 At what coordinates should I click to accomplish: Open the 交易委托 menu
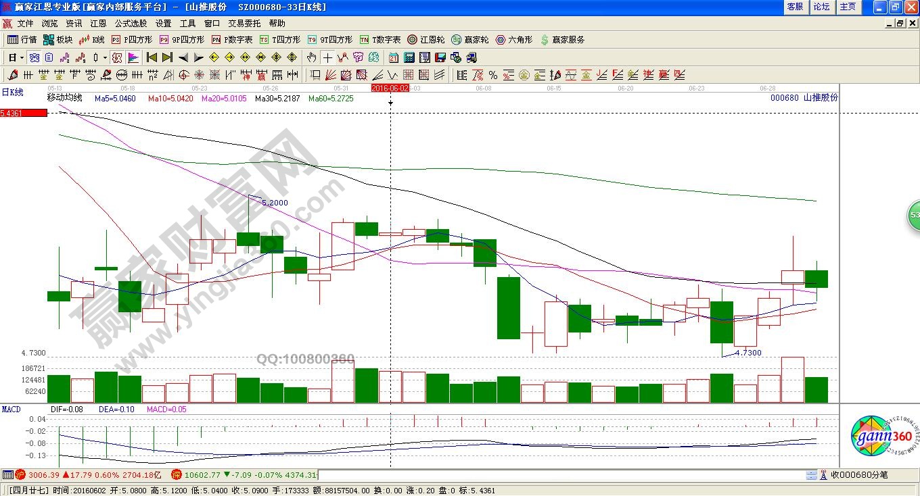point(244,23)
